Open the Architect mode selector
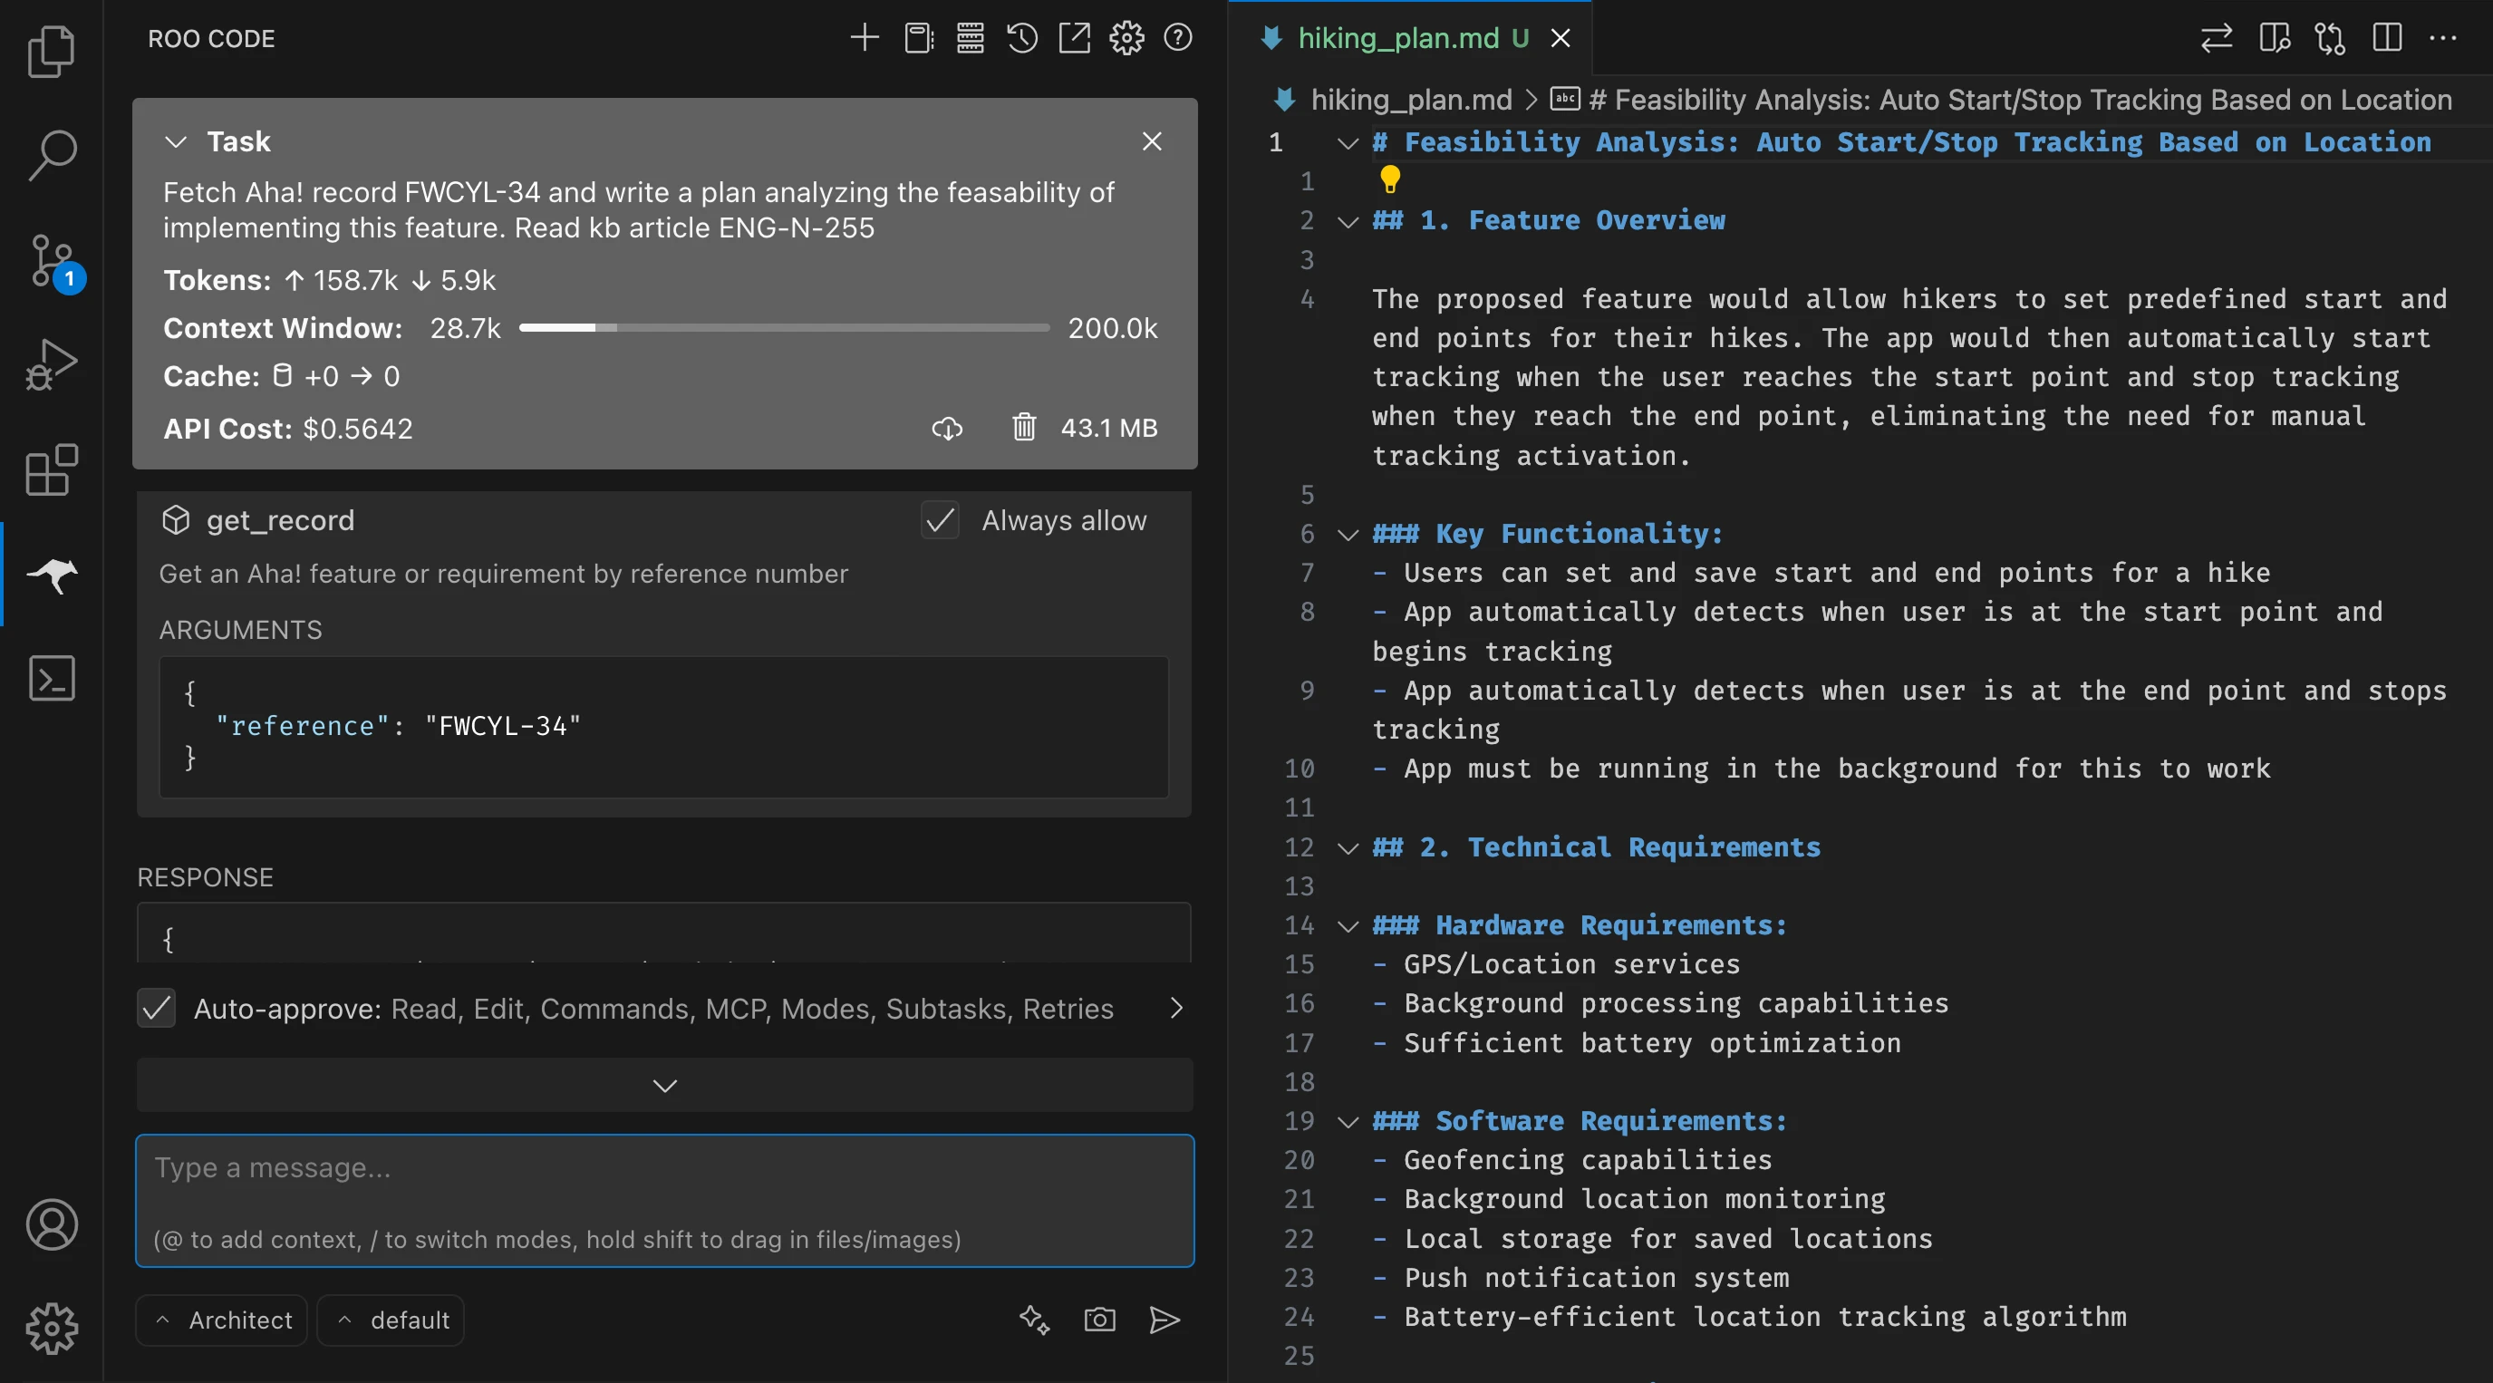2493x1383 pixels. (x=222, y=1320)
